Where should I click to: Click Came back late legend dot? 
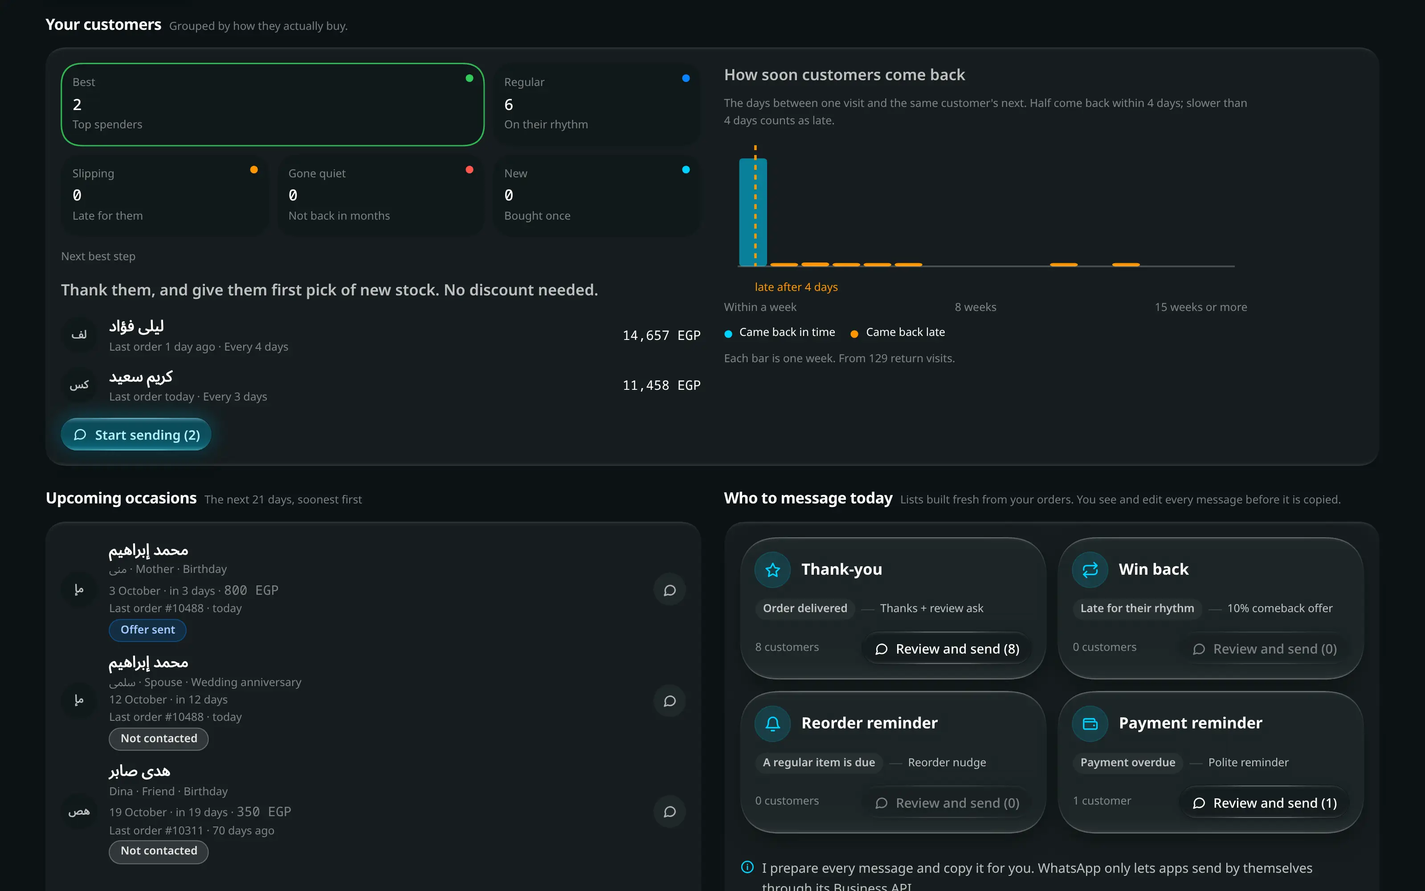point(853,334)
